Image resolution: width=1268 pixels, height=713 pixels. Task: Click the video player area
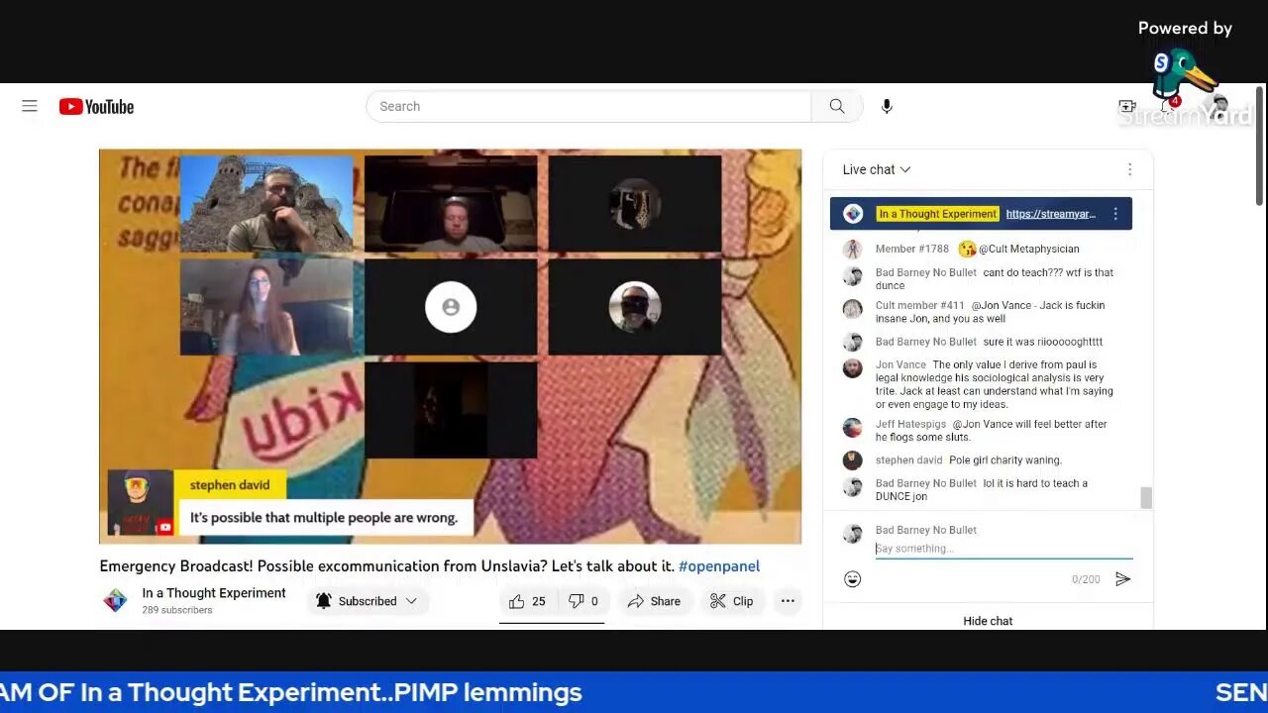click(450, 347)
